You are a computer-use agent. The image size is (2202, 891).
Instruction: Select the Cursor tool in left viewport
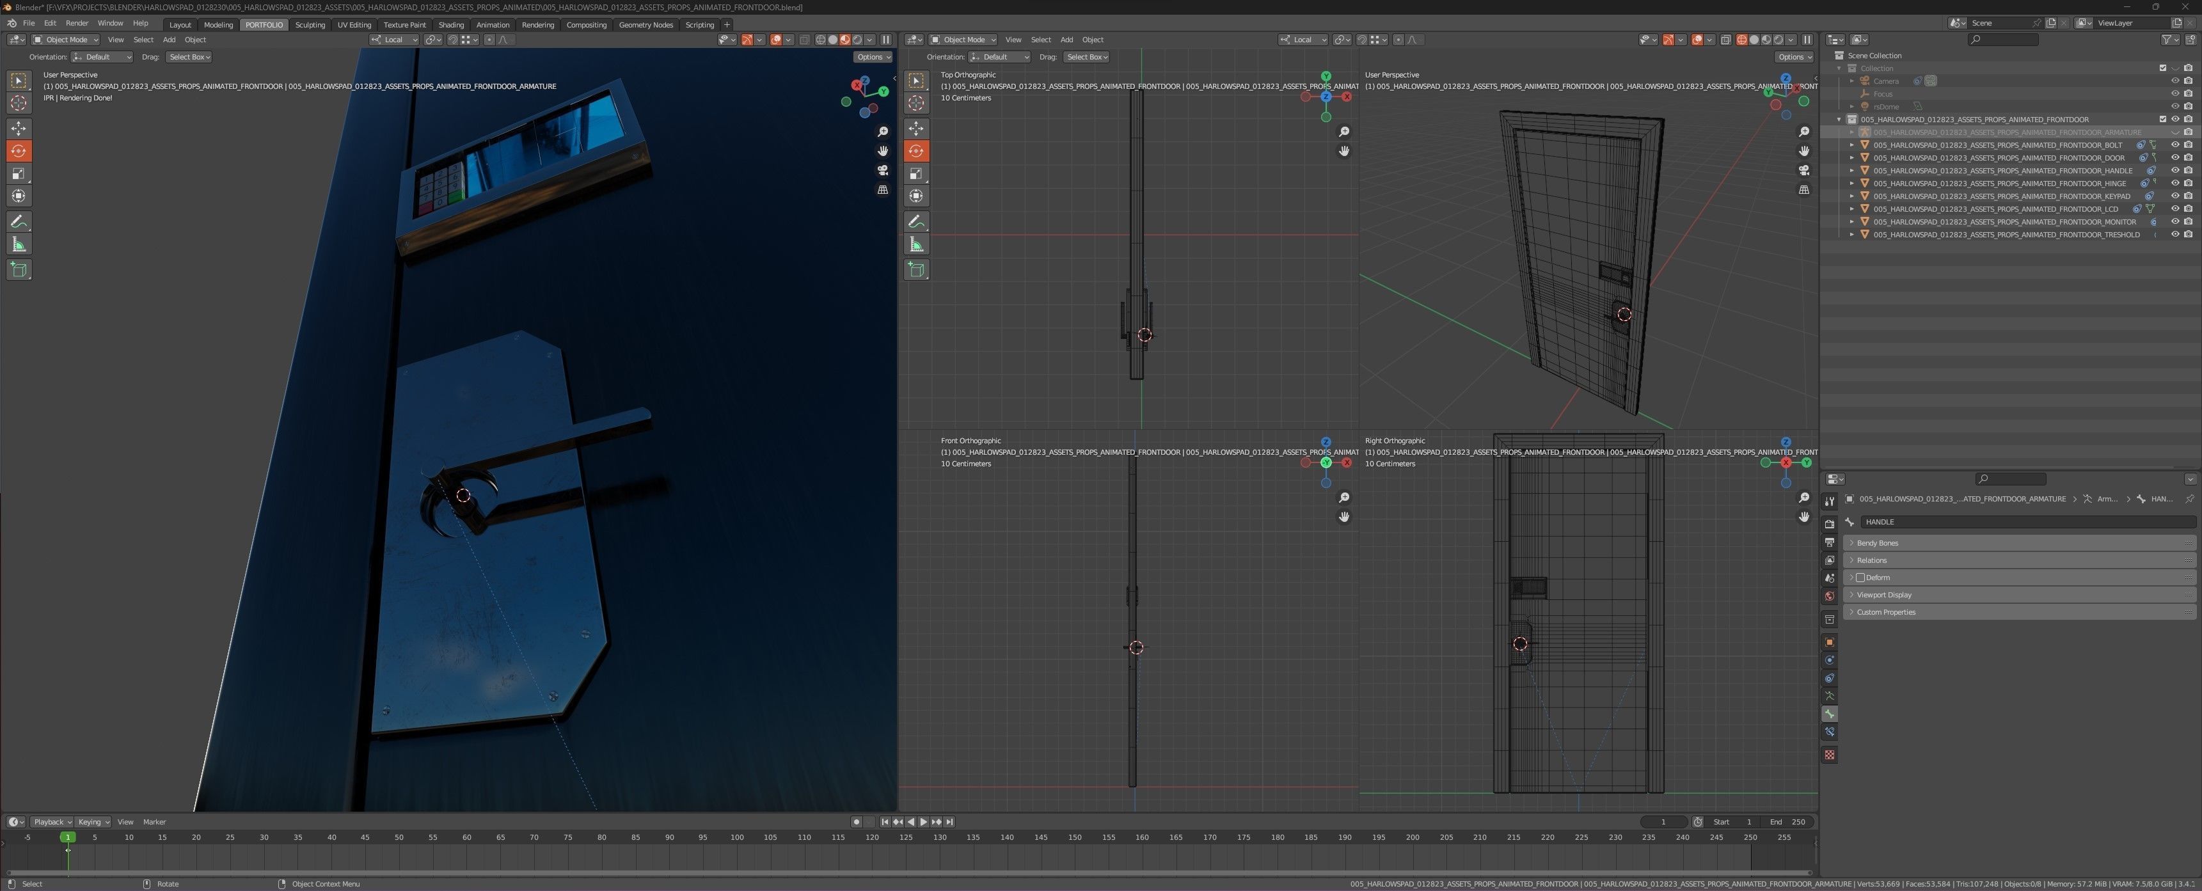click(18, 104)
